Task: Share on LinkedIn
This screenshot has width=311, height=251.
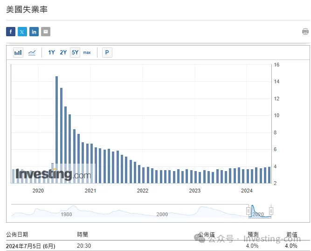Action: (34, 32)
